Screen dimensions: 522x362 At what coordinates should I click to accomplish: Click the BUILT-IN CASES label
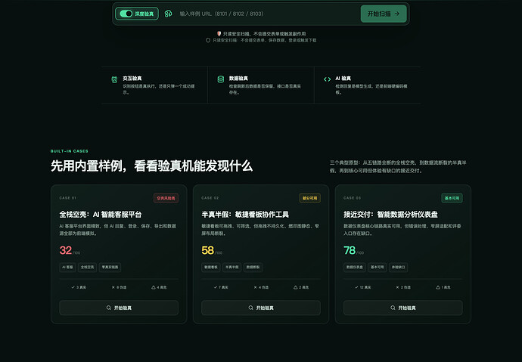pyautogui.click(x=70, y=151)
